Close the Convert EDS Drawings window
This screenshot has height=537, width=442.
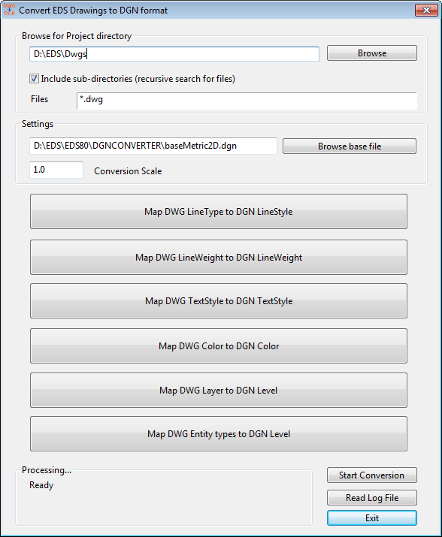(x=426, y=10)
